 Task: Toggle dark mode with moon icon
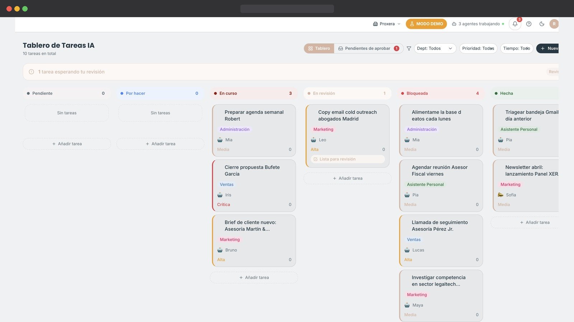(542, 24)
